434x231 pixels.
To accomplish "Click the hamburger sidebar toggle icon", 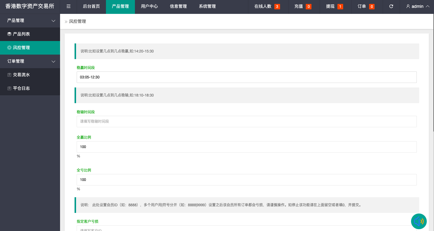I will click(68, 6).
